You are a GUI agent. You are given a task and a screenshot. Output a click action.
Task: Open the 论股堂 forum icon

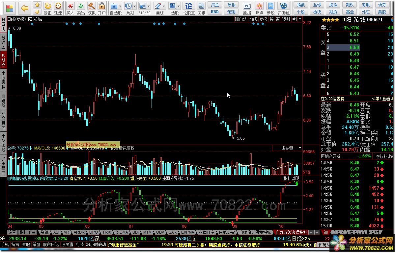pyautogui.click(x=189, y=8)
